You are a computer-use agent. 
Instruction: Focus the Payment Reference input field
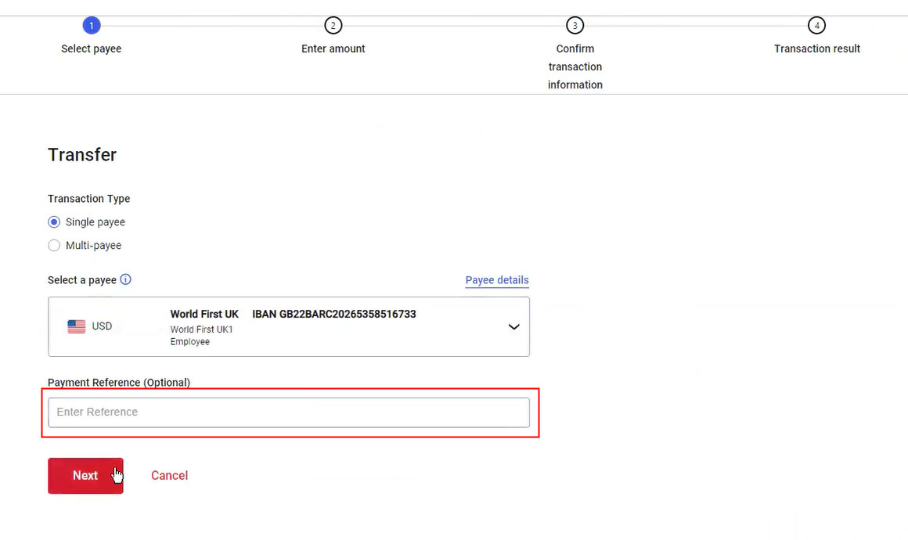coord(289,412)
